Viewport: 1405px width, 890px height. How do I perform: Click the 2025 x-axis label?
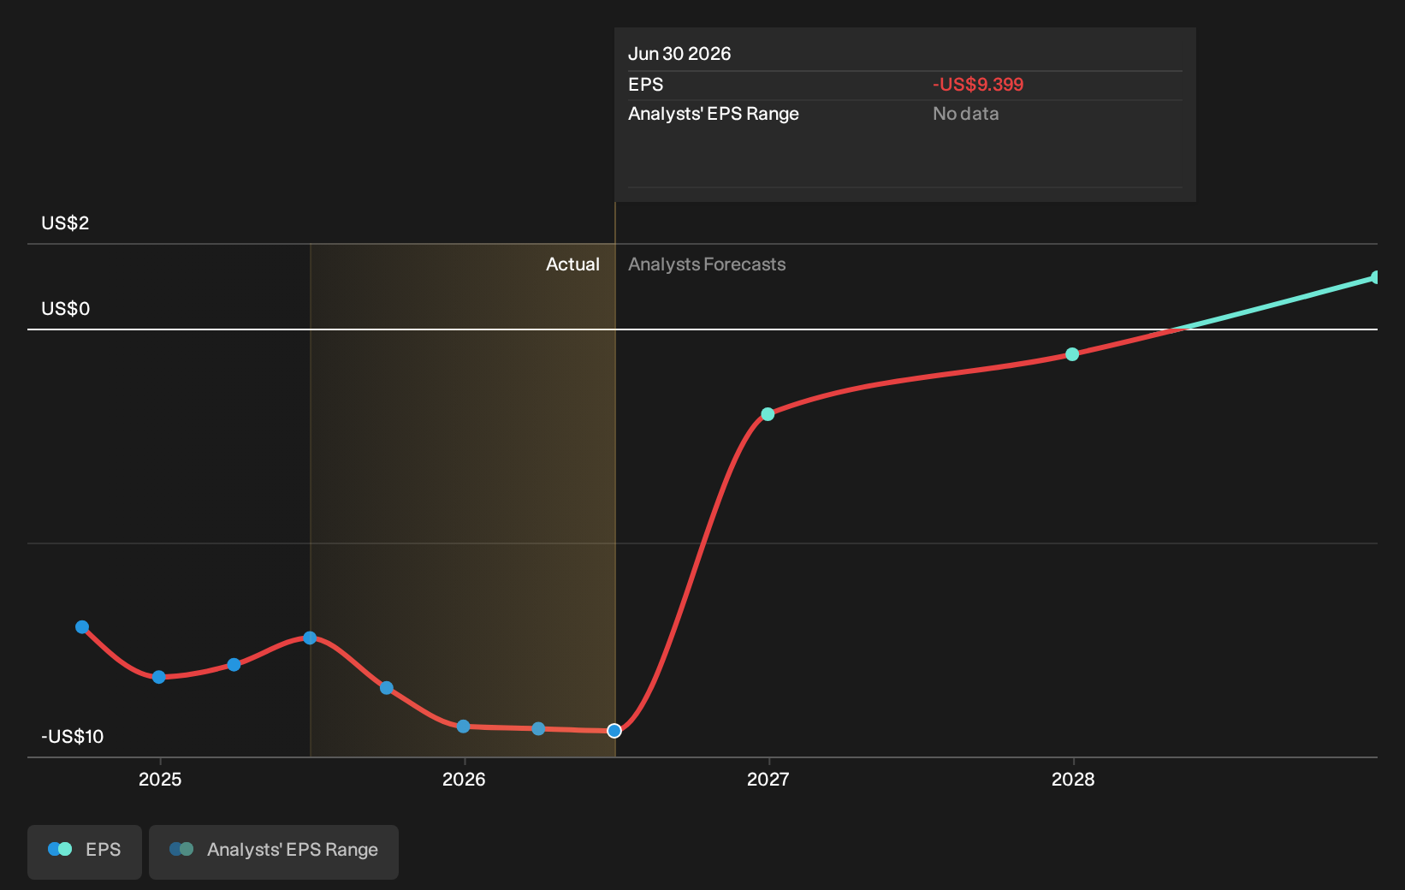click(160, 780)
